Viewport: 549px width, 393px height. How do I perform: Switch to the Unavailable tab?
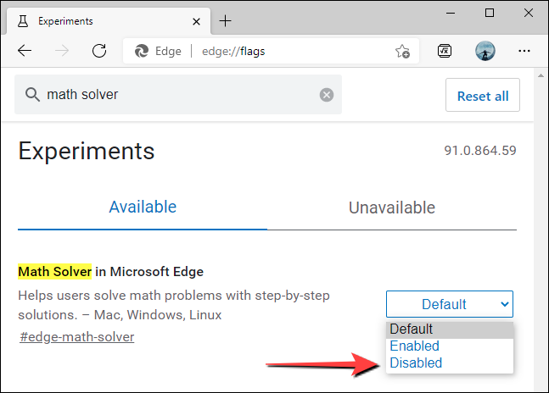click(392, 208)
